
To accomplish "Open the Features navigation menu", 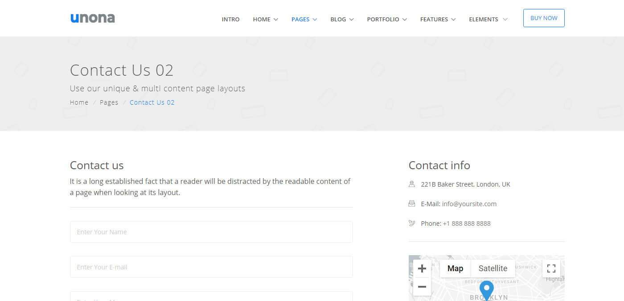I will (438, 19).
